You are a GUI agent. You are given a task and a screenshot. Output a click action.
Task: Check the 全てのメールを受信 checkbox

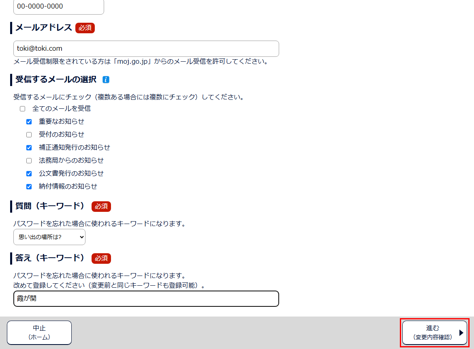(23, 109)
